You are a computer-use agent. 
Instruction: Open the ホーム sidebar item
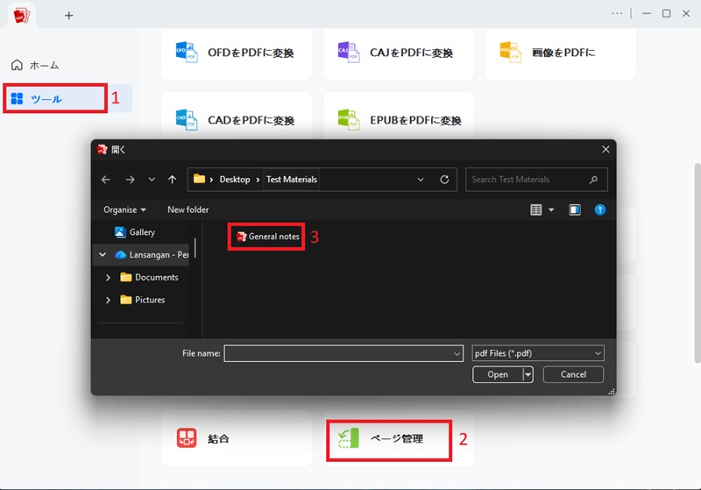(35, 65)
